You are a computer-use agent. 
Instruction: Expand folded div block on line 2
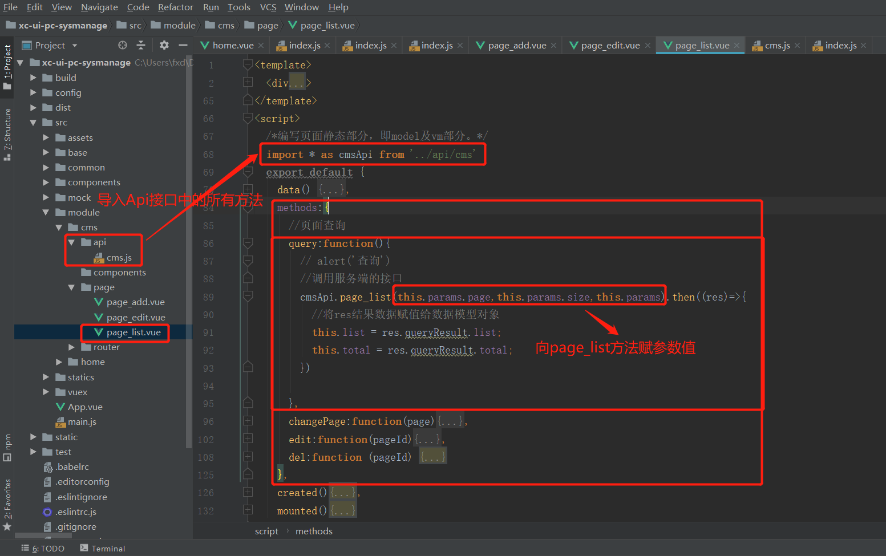click(x=248, y=82)
